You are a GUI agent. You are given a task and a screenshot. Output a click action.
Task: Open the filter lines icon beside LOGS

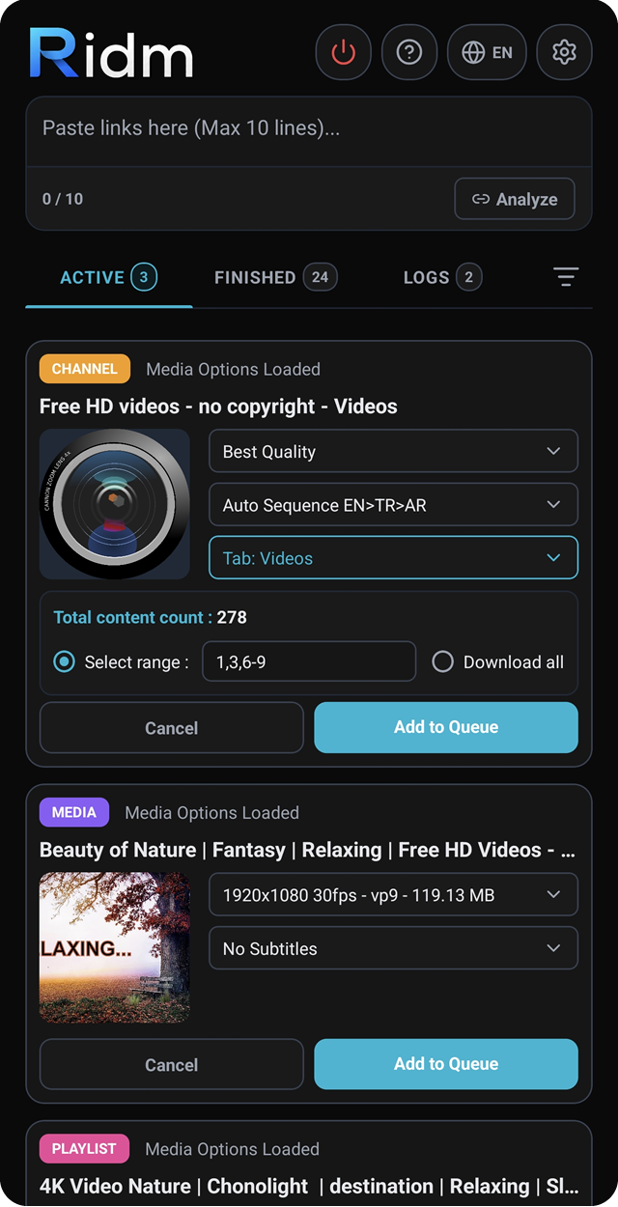point(566,277)
